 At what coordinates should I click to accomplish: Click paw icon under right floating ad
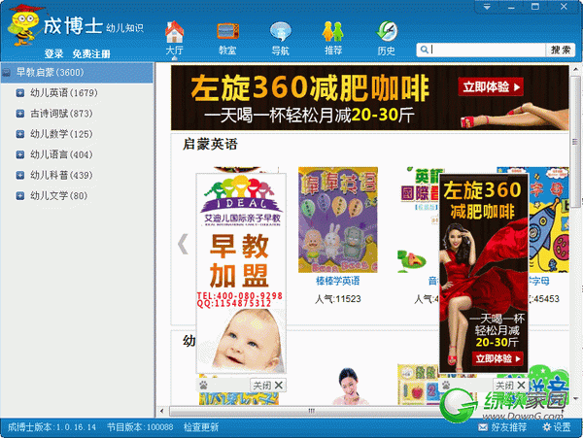tap(446, 385)
